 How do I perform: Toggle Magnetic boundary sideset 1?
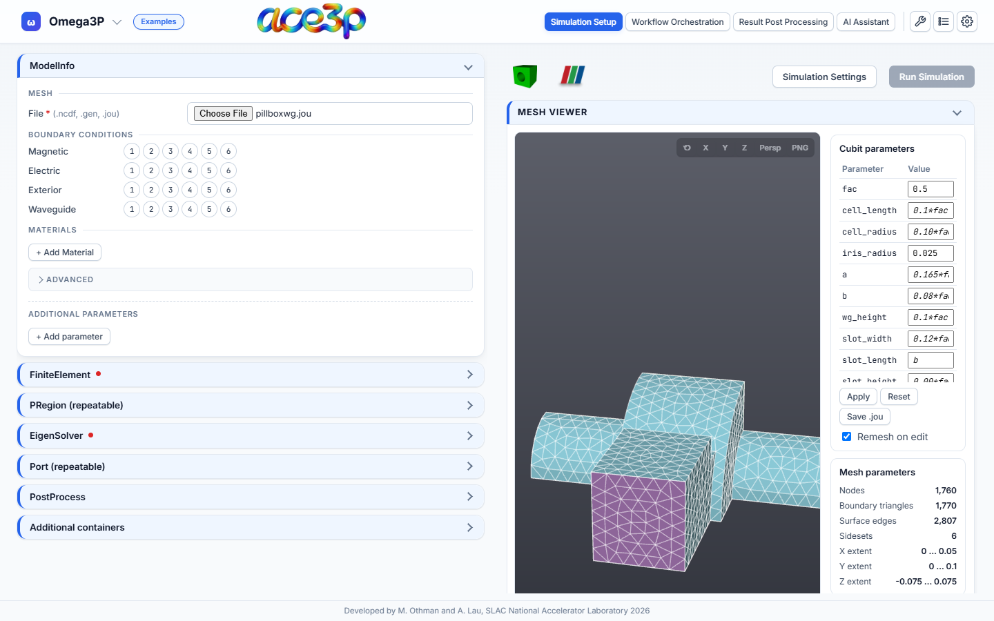[x=132, y=151]
